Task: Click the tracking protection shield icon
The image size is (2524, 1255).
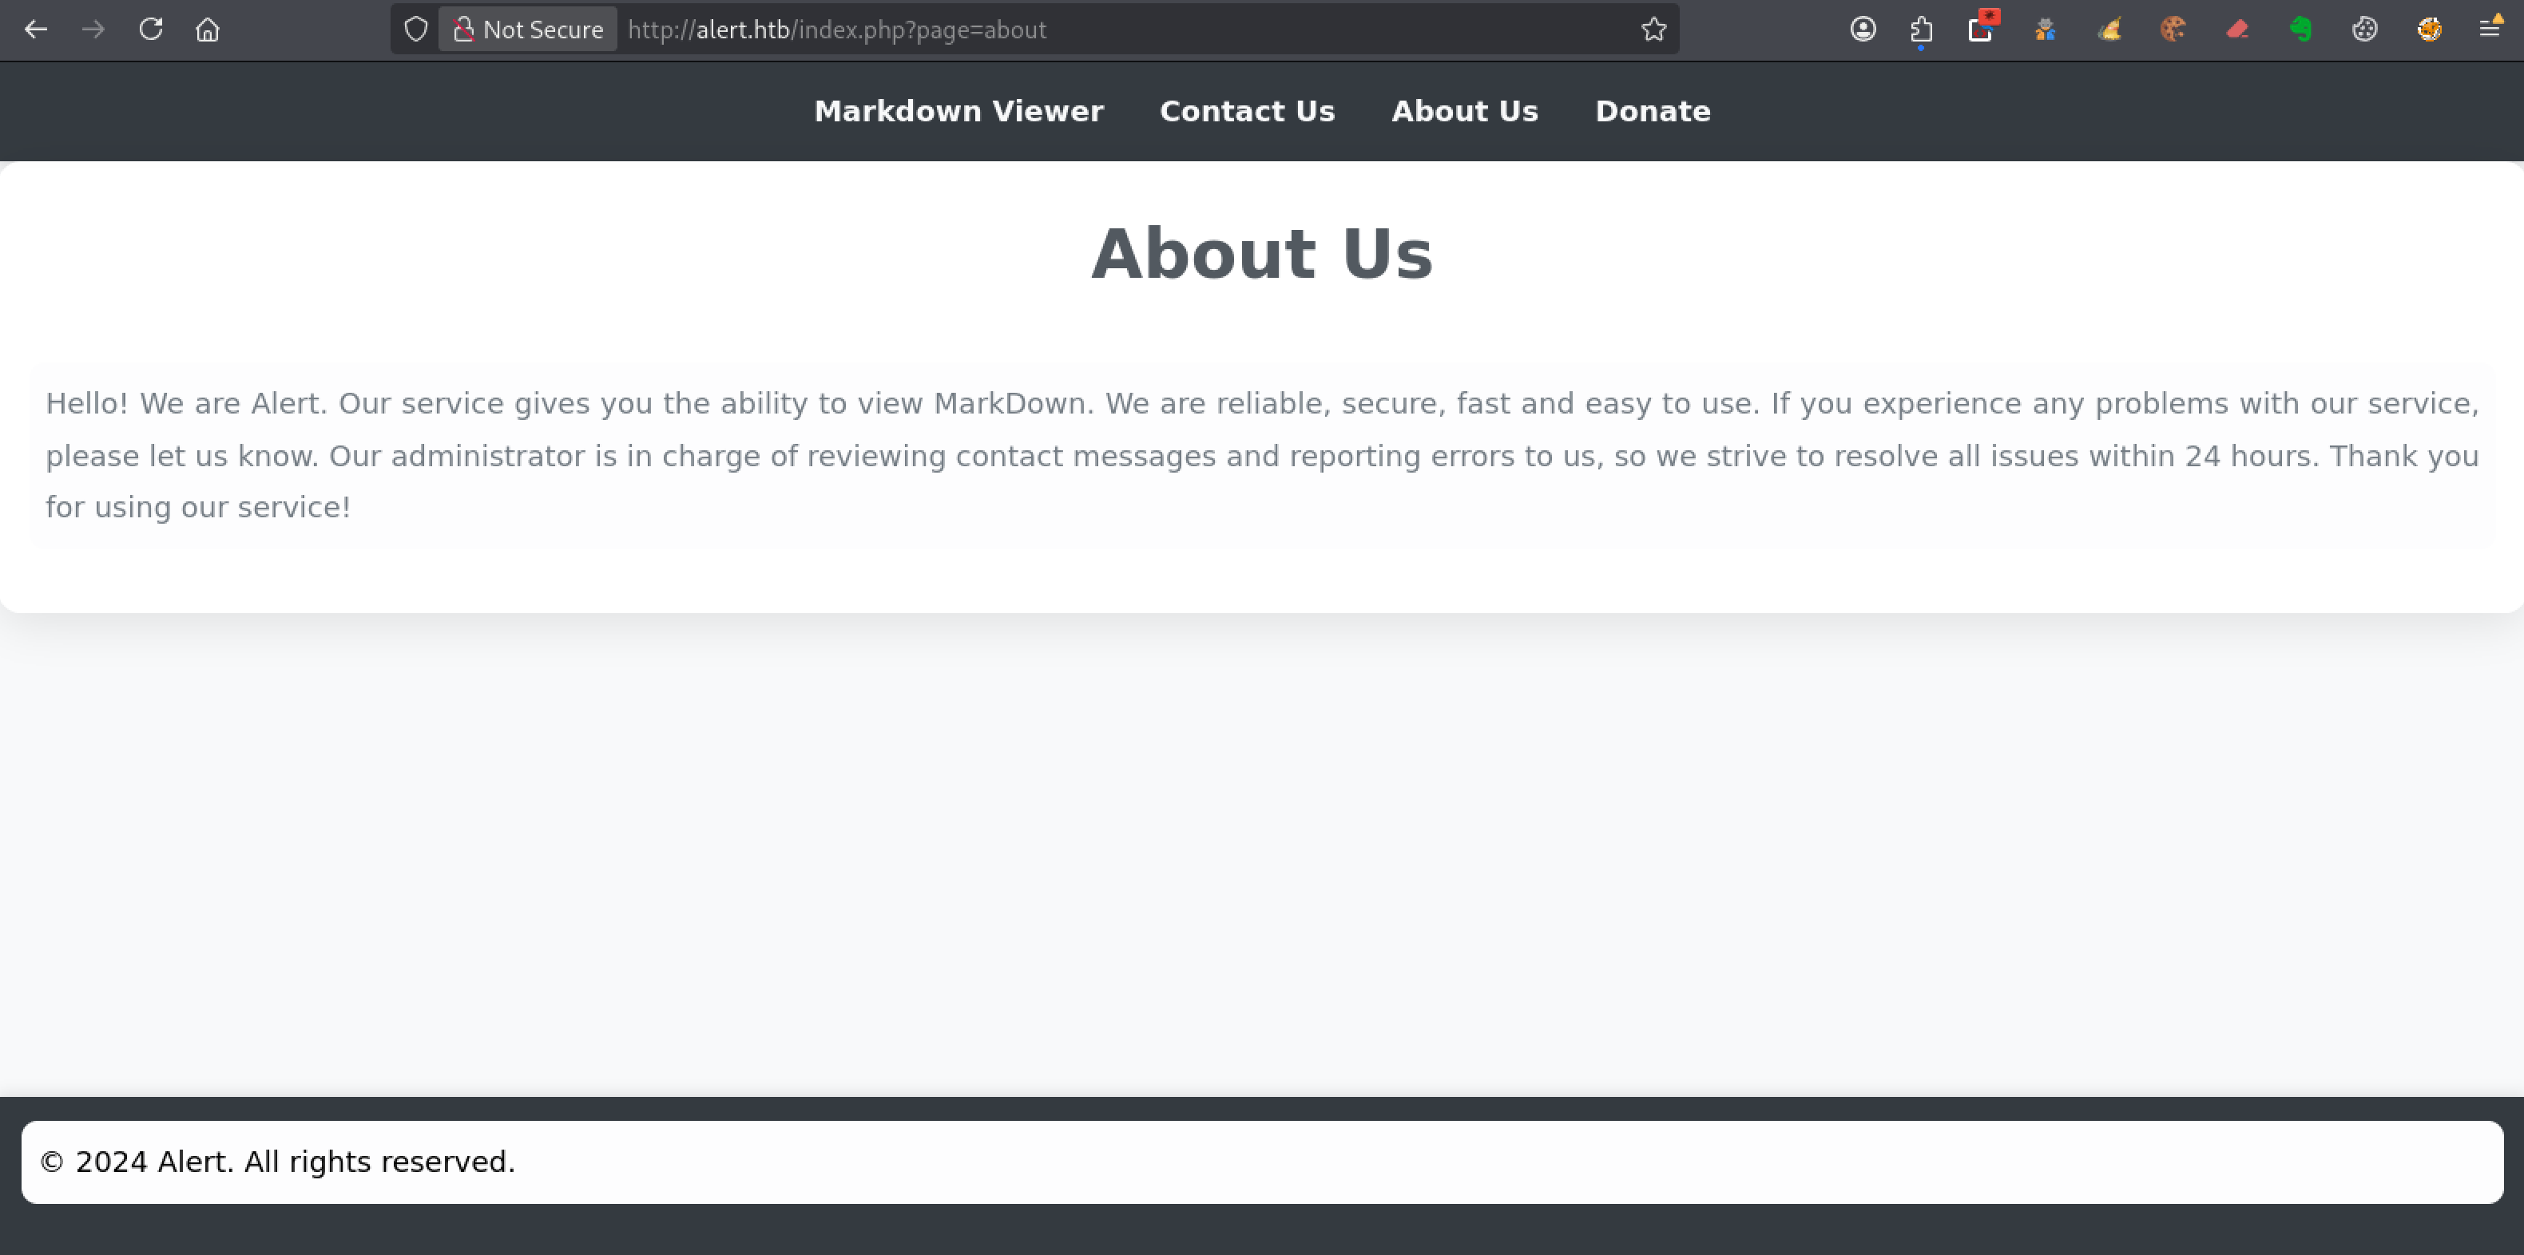Action: click(415, 30)
